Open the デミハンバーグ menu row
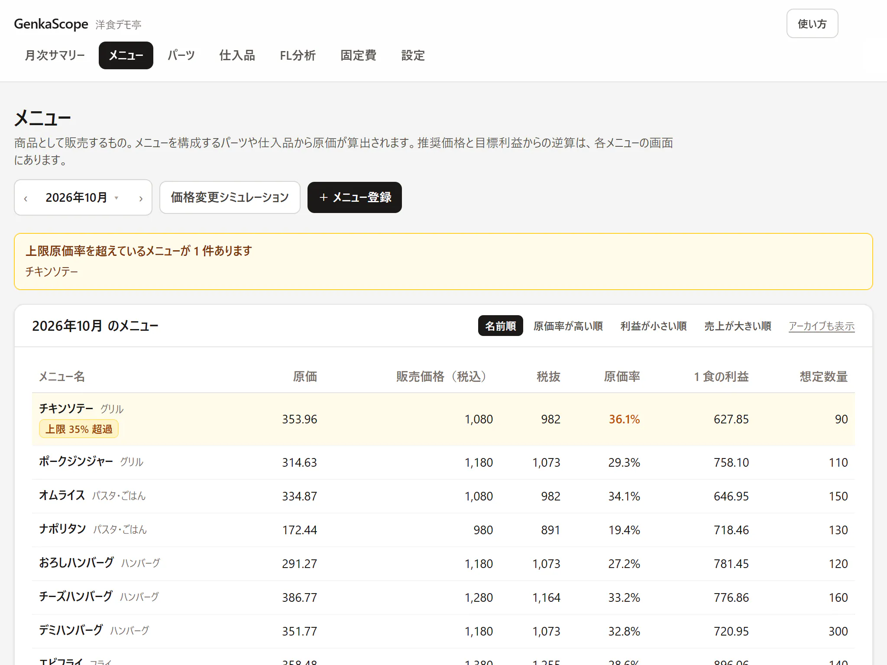The image size is (887, 665). pos(443,631)
